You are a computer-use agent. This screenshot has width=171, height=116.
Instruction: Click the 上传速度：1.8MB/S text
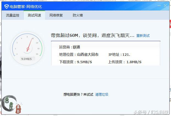[x=125, y=62]
